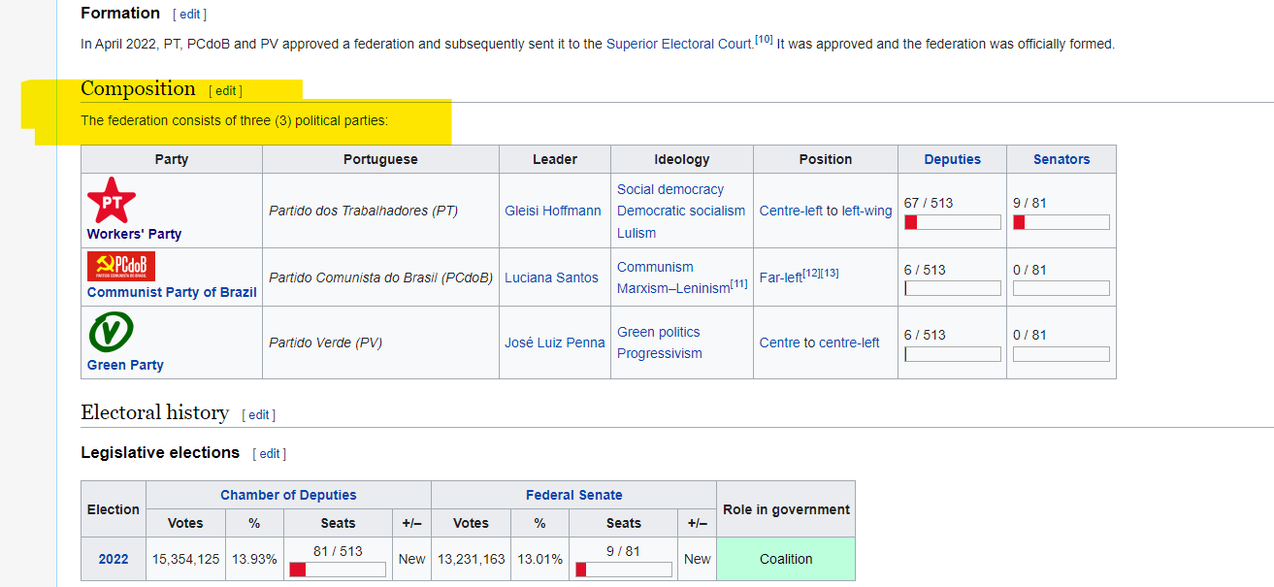The height and width of the screenshot is (587, 1274).
Task: Edit the Formation section
Action: tap(189, 15)
